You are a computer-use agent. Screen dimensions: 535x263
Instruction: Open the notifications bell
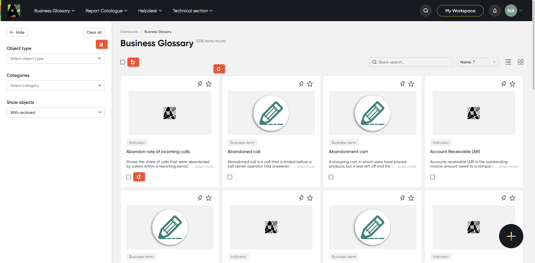pyautogui.click(x=495, y=11)
